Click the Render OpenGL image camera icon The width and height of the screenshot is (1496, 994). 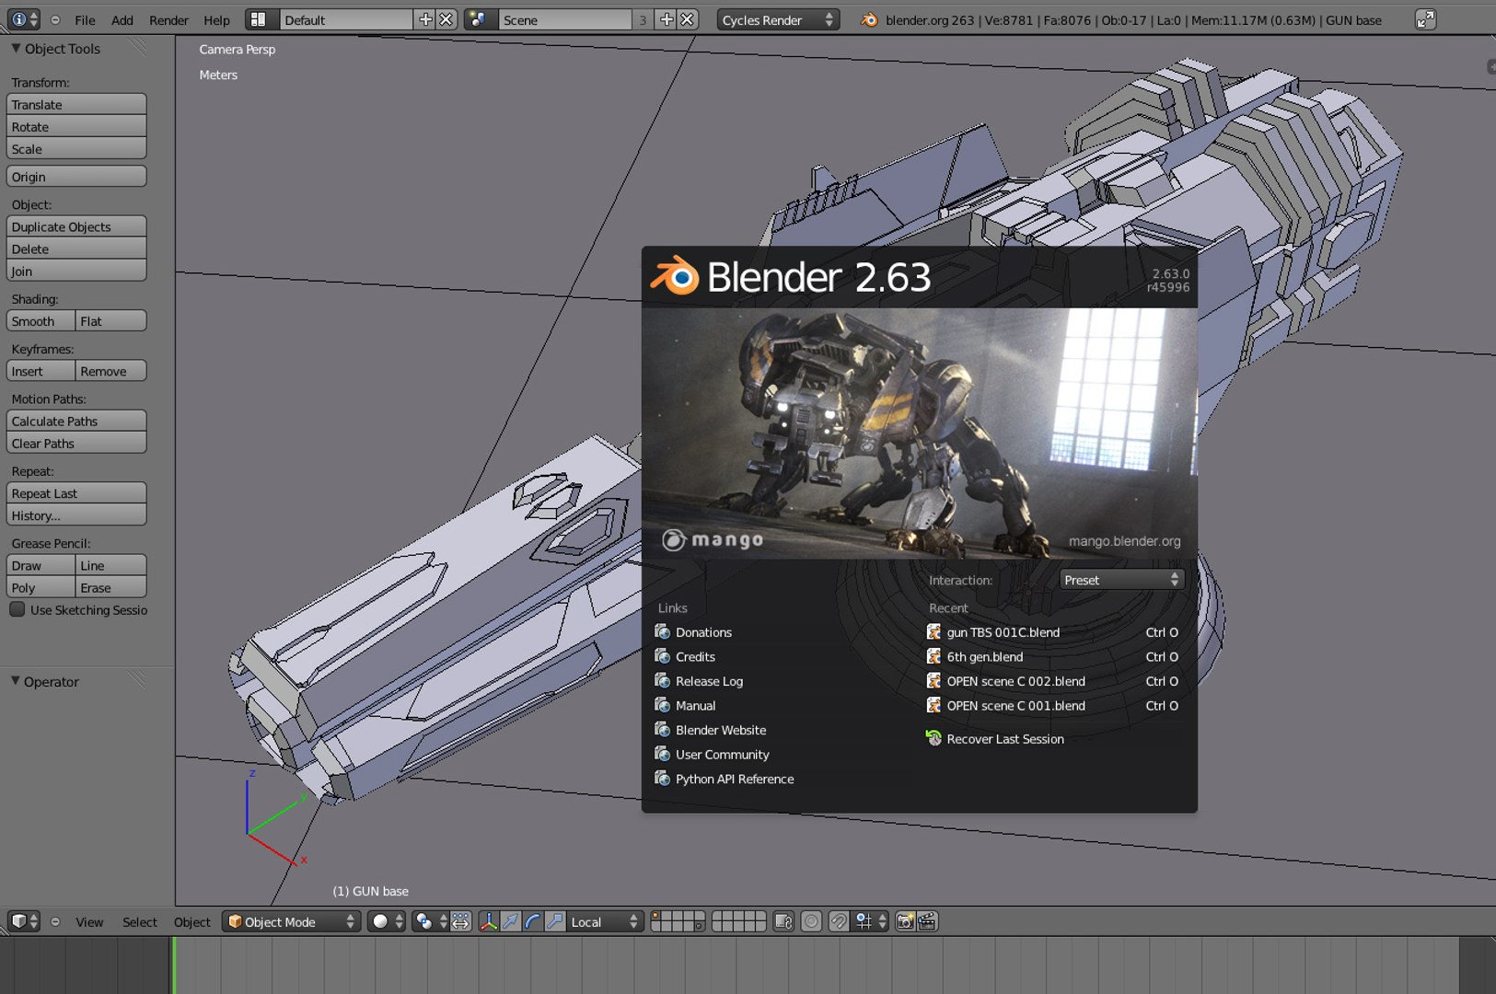(905, 921)
